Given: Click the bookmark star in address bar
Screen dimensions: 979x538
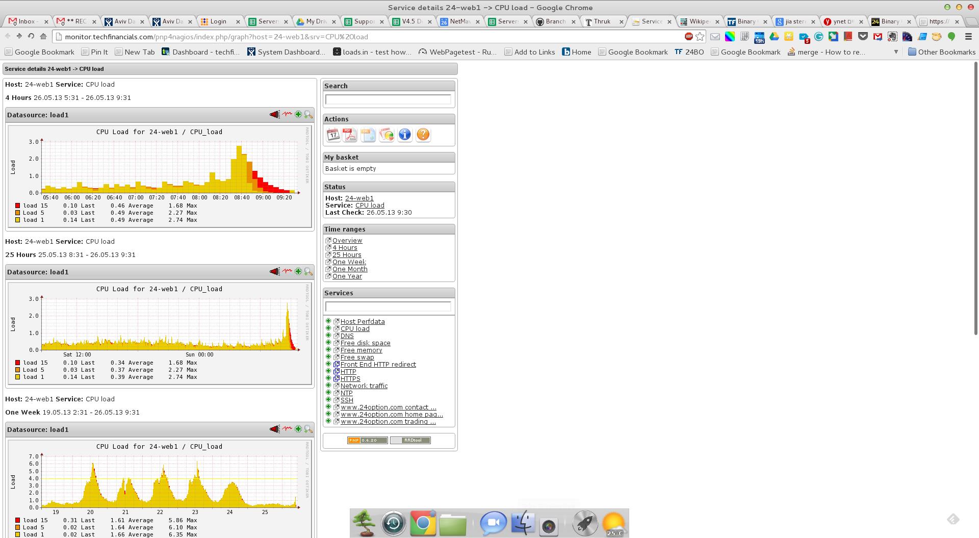Looking at the screenshot, I should tap(700, 37).
